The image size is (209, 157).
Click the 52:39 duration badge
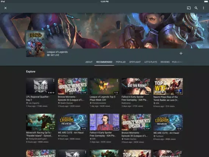115,129
